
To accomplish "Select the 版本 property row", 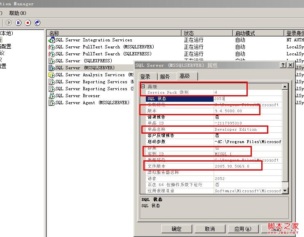I will [214, 111].
